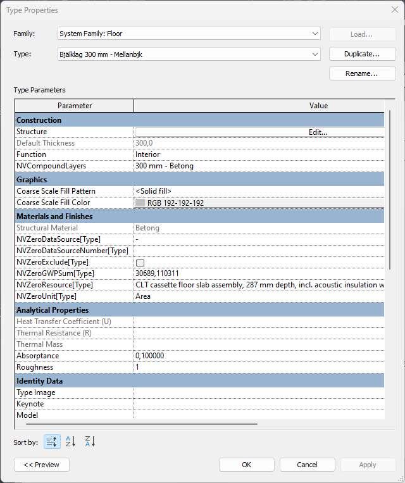Toggle the NVZeroExclude[Type] checkbox
405x483 pixels.
[x=140, y=263]
